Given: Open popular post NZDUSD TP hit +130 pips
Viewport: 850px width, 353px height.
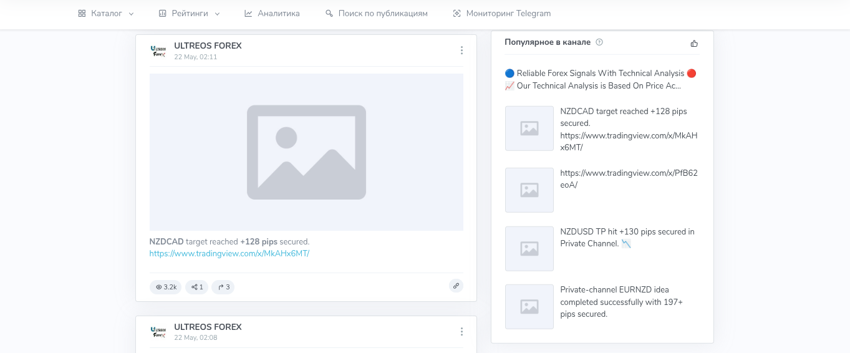Looking at the screenshot, I should (627, 238).
